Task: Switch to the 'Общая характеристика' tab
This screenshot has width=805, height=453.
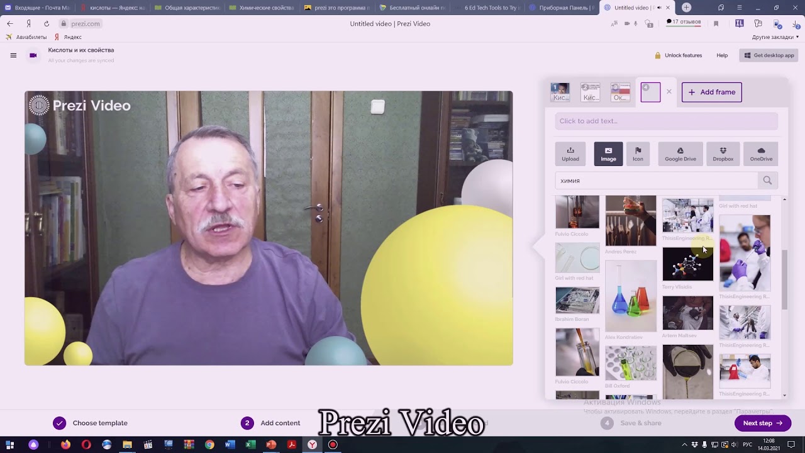Action: coord(189,8)
